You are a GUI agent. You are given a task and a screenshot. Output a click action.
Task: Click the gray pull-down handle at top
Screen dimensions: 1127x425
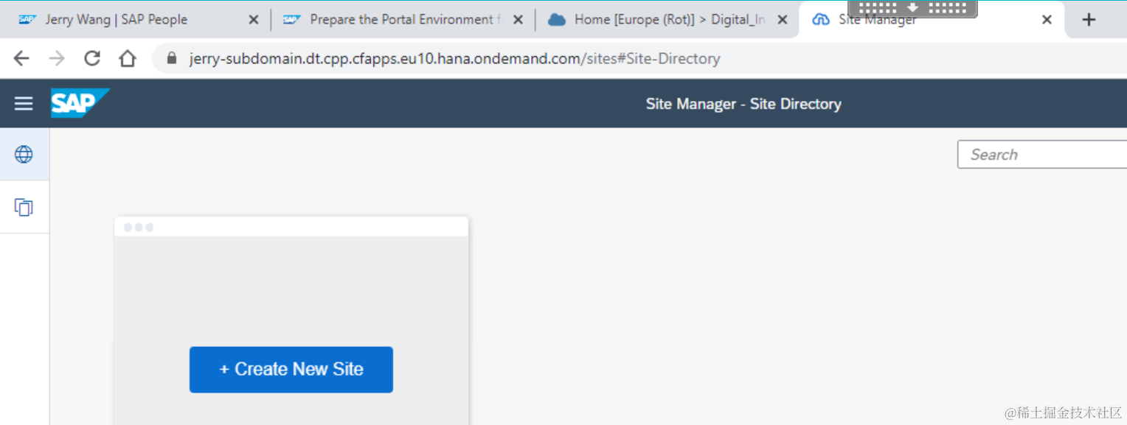coord(912,8)
